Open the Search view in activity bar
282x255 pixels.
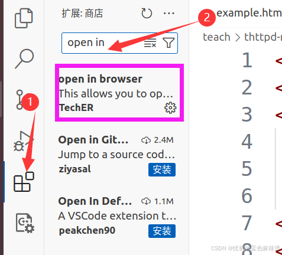coord(24,58)
